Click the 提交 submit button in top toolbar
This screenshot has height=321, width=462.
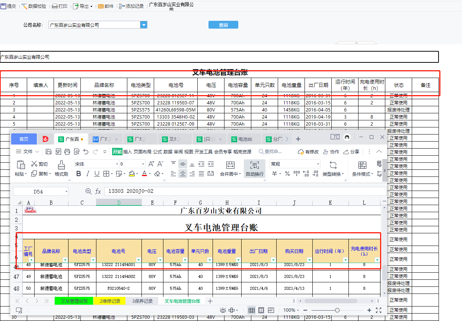point(8,6)
